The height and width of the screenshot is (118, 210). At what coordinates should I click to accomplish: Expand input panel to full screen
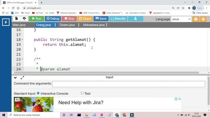click(22, 78)
